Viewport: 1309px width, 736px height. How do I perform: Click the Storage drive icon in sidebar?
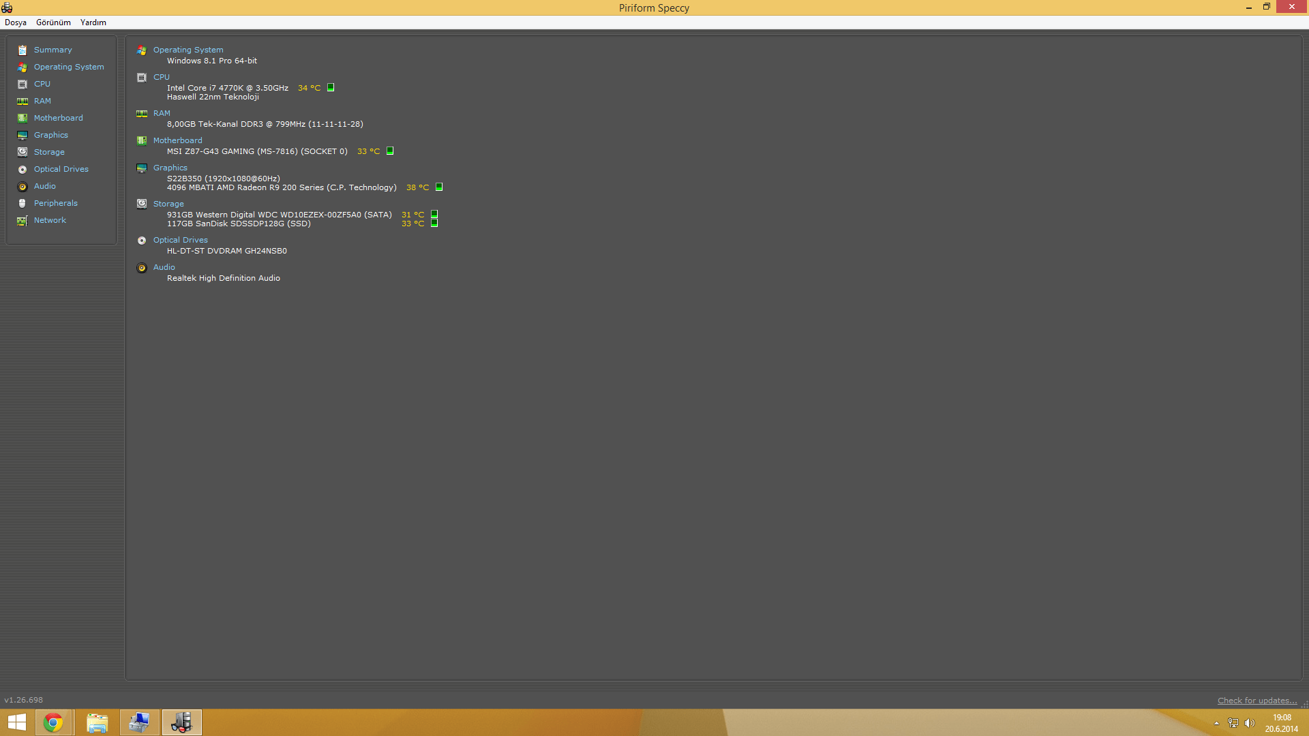(x=22, y=153)
